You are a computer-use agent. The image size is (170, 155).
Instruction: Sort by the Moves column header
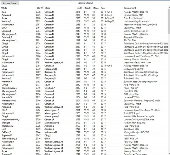coord(96,8)
